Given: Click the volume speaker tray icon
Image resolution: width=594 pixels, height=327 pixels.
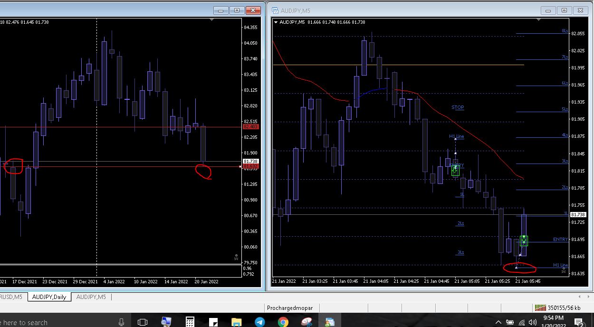Looking at the screenshot, I should (x=533, y=322).
